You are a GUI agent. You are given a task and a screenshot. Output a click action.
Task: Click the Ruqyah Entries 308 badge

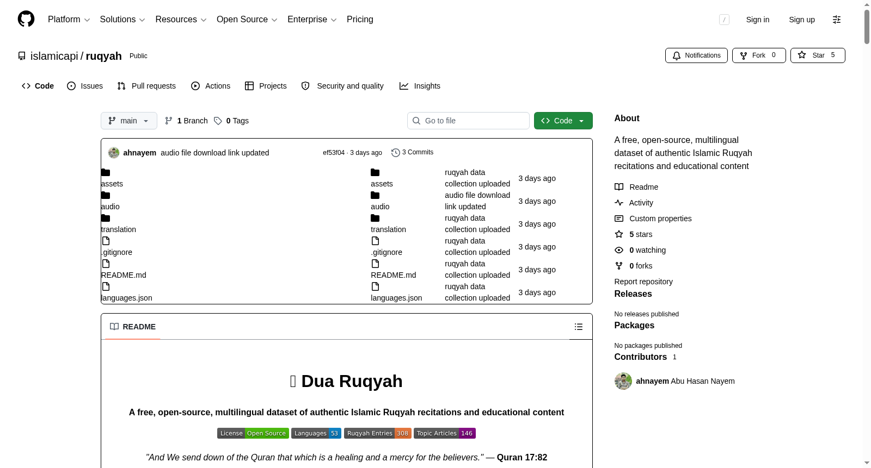(x=377, y=433)
